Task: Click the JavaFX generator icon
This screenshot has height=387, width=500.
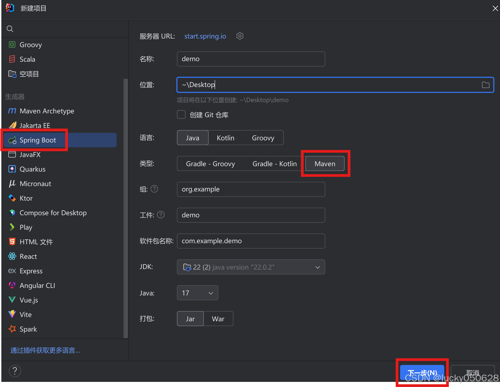Action: (x=12, y=154)
